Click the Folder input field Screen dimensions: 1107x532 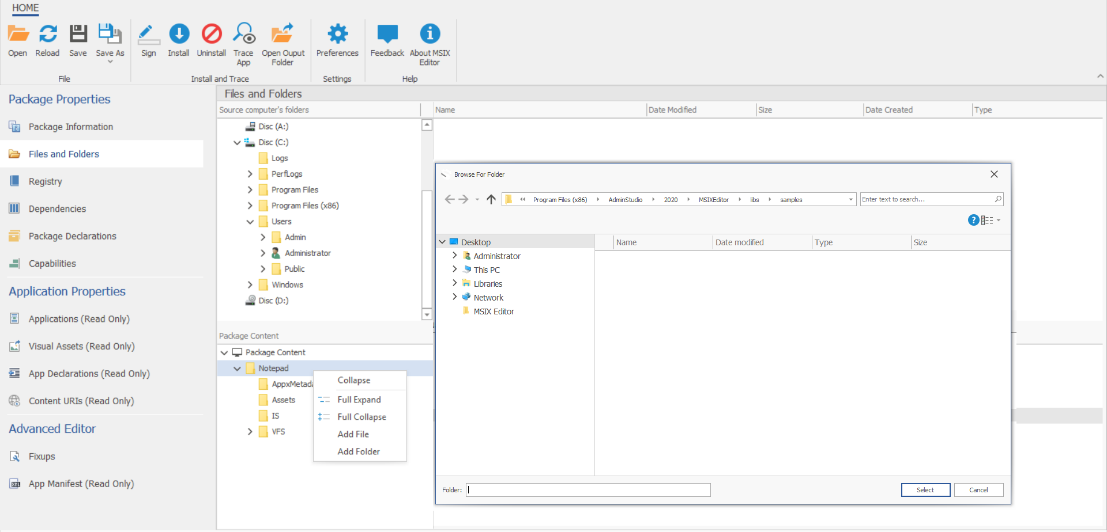tap(588, 489)
